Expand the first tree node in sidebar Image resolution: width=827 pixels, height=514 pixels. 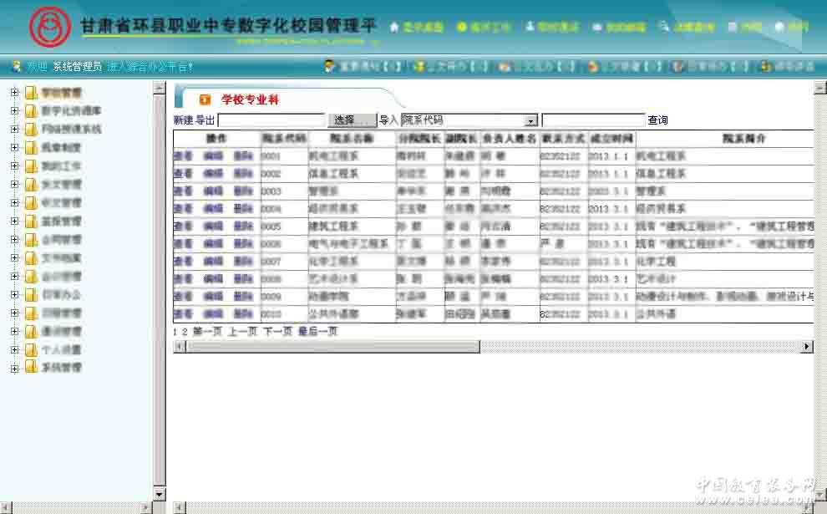pyautogui.click(x=14, y=92)
